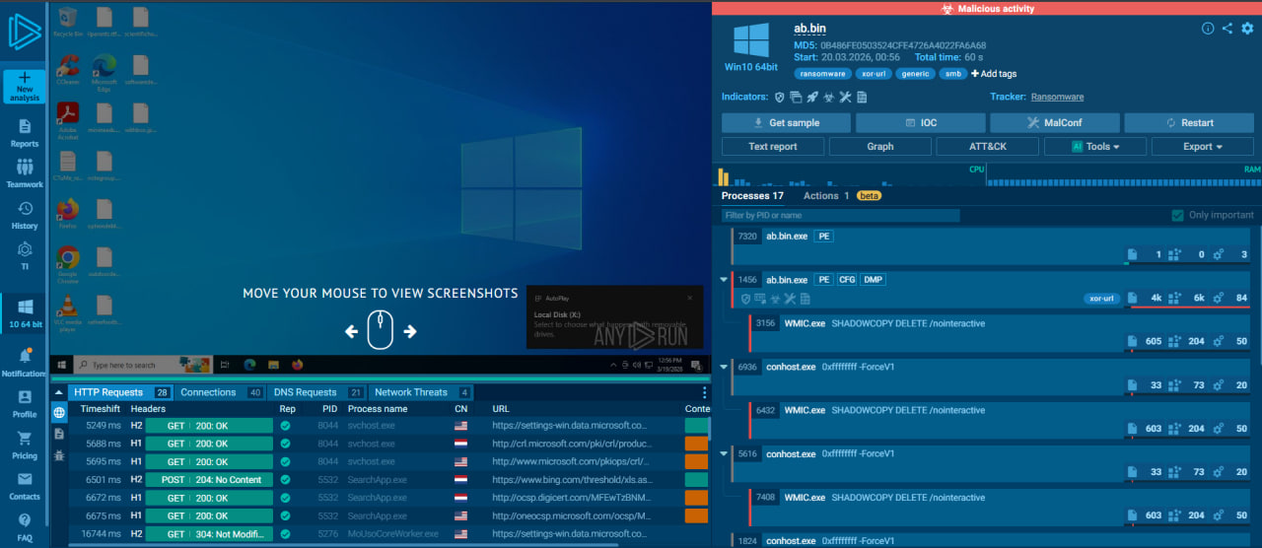Toggle the Only important checkbox
This screenshot has width=1262, height=548.
(1177, 215)
